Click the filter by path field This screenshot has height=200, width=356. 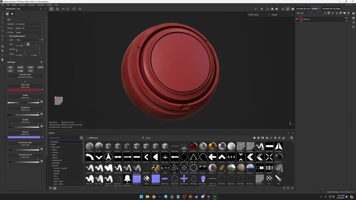[x=64, y=138]
